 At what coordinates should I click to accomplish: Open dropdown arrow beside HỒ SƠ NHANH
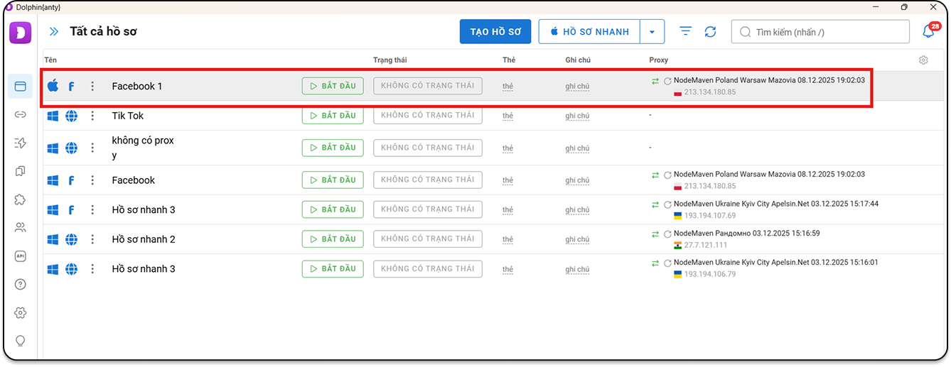(x=652, y=32)
